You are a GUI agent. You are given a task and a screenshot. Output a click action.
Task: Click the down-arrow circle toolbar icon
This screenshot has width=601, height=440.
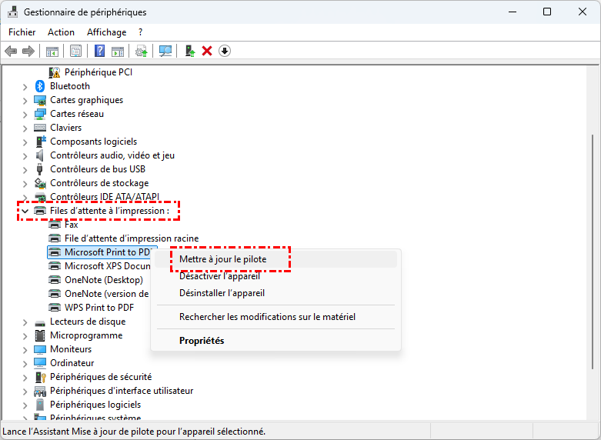click(x=225, y=51)
